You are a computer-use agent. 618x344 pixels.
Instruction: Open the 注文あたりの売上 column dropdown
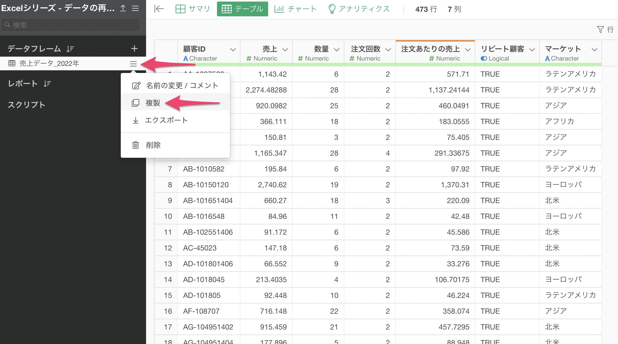(x=468, y=50)
